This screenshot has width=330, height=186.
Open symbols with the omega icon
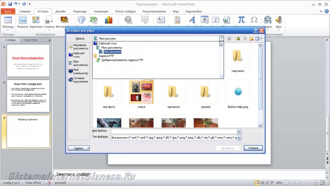point(254,20)
